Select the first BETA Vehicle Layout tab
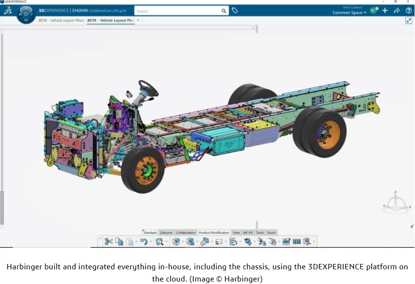This screenshot has width=415, height=284. pyautogui.click(x=62, y=21)
